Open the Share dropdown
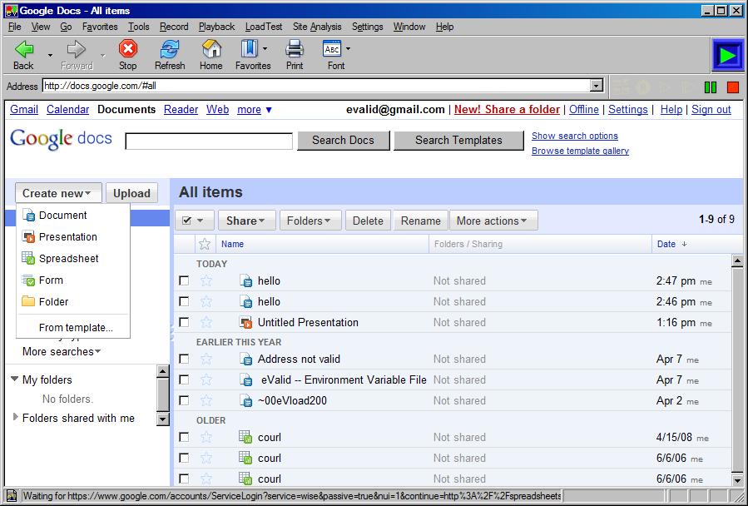Screen dimensions: 748x506 click(x=246, y=221)
